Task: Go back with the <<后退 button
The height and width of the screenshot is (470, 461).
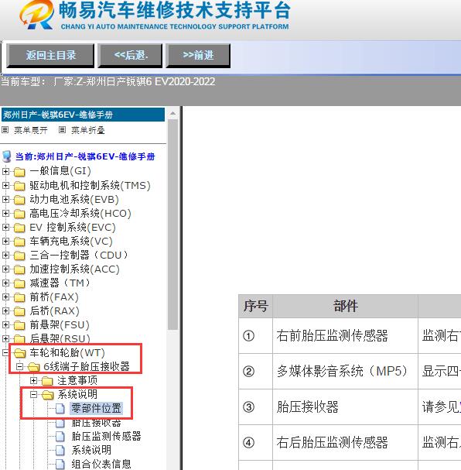Action: tap(130, 56)
